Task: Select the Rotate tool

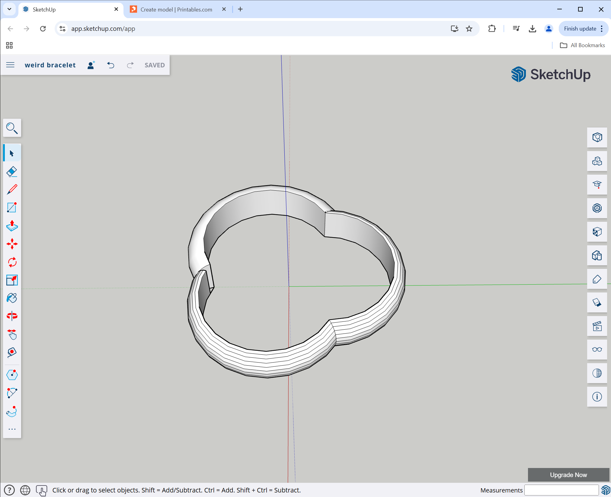Action: [x=12, y=262]
